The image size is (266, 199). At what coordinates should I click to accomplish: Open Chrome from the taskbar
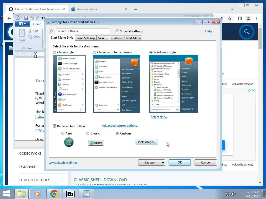pos(54,194)
